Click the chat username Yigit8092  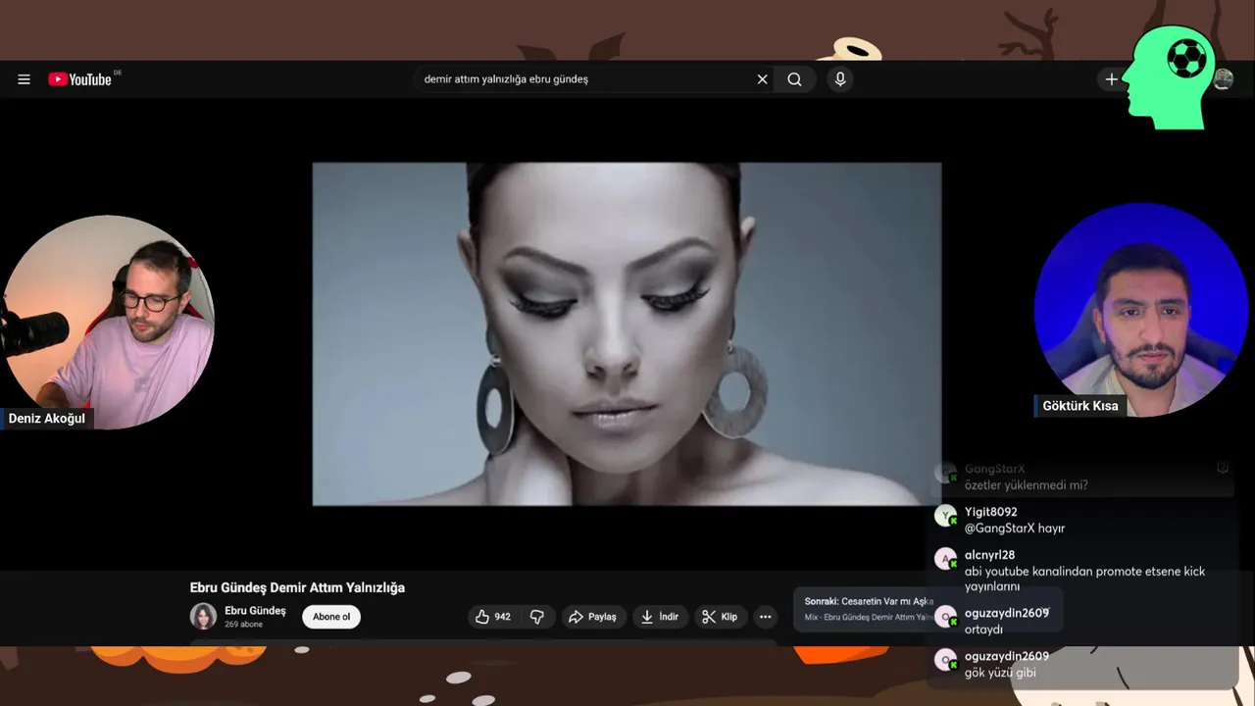pos(990,512)
